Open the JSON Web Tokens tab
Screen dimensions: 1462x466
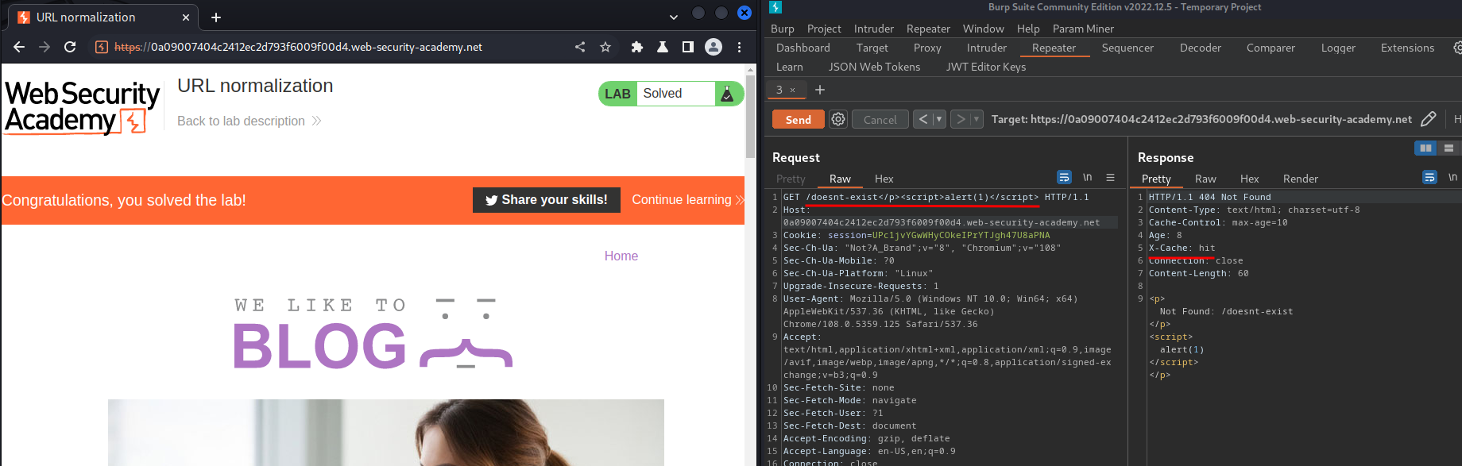tap(874, 67)
